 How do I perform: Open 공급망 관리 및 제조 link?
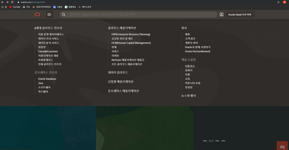(x=122, y=38)
